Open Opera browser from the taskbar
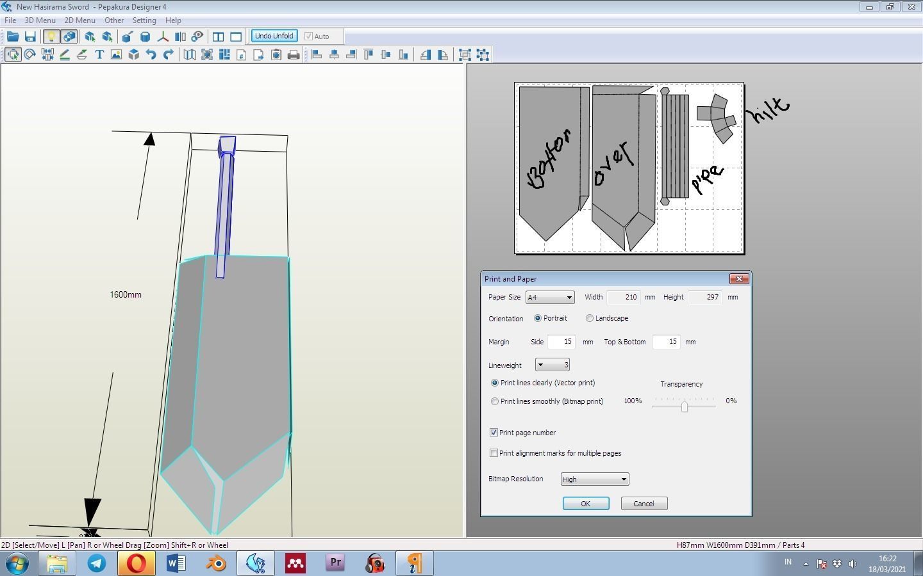 [137, 564]
